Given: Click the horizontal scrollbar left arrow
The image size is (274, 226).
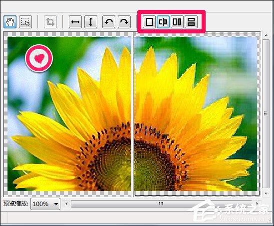Looking at the screenshot, I should 66,204.
